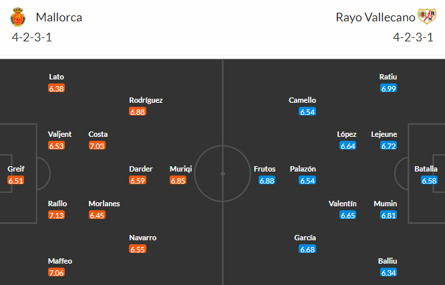Select Frutos's 6.88 rating badge
Viewport: 445px width, 285px height.
(x=267, y=180)
